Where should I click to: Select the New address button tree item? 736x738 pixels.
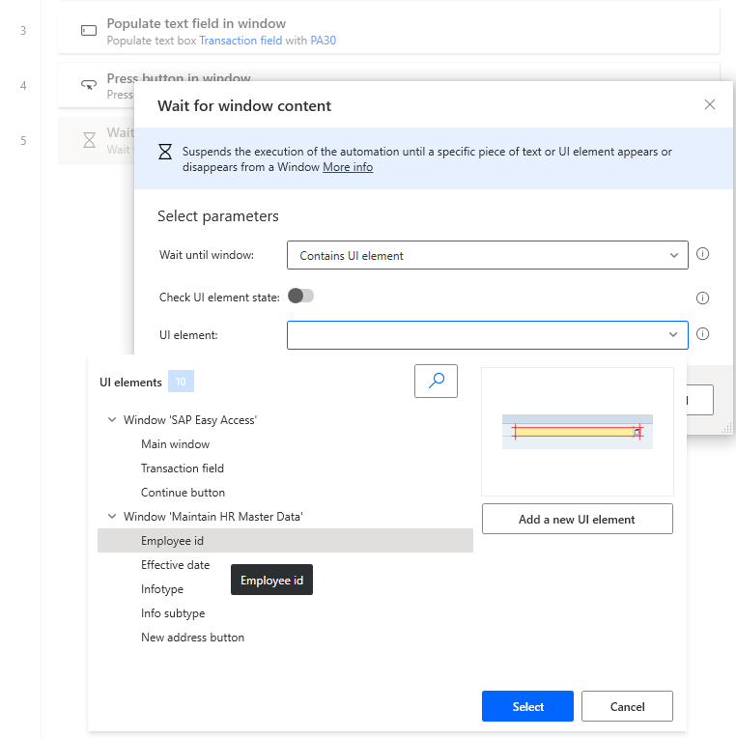click(x=285, y=638)
